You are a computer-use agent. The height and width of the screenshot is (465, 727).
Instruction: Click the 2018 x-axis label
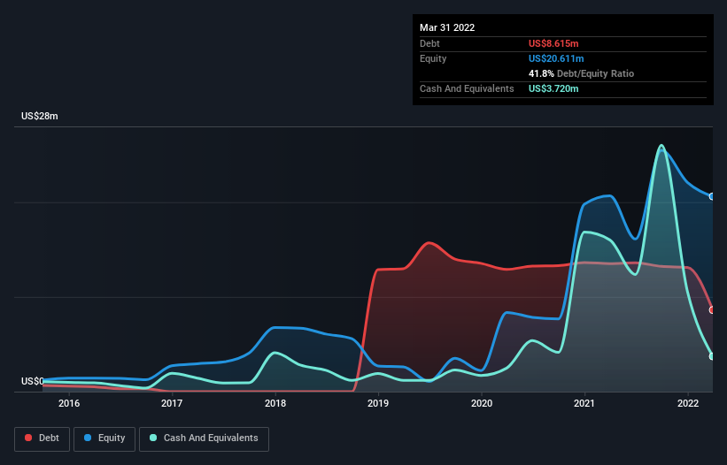(275, 403)
